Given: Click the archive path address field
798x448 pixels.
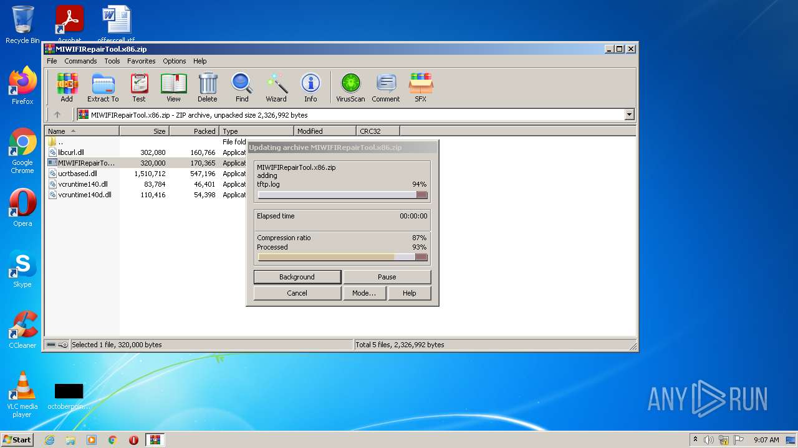Looking at the screenshot, I should coord(351,114).
